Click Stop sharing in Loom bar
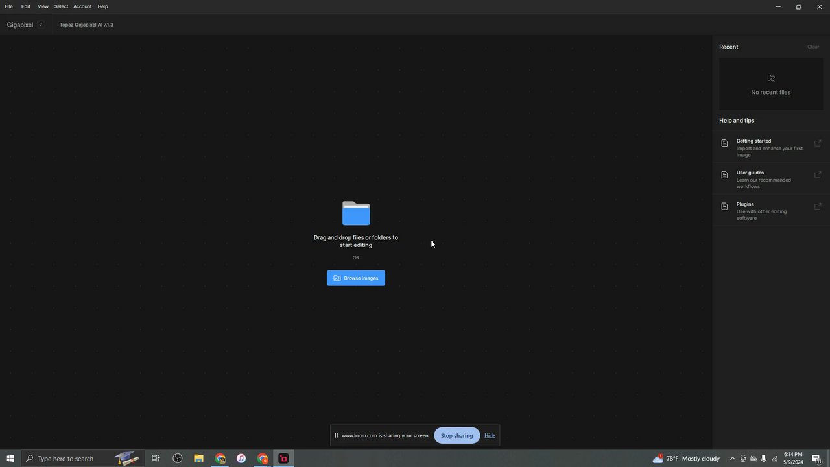 (456, 435)
